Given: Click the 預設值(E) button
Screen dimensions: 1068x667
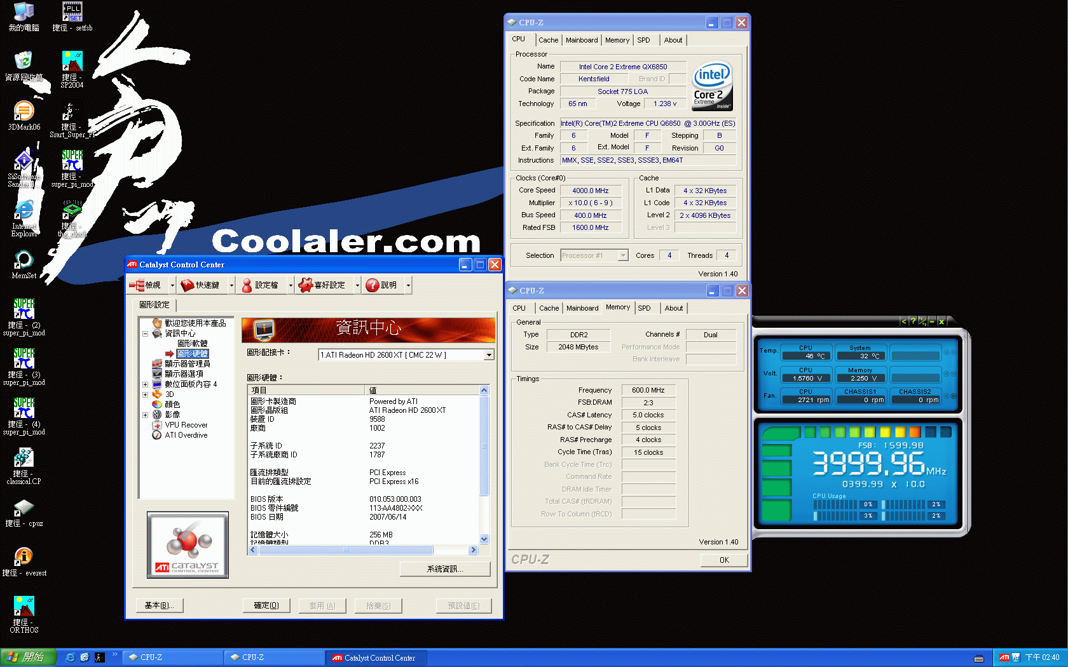Looking at the screenshot, I should pyautogui.click(x=463, y=605).
